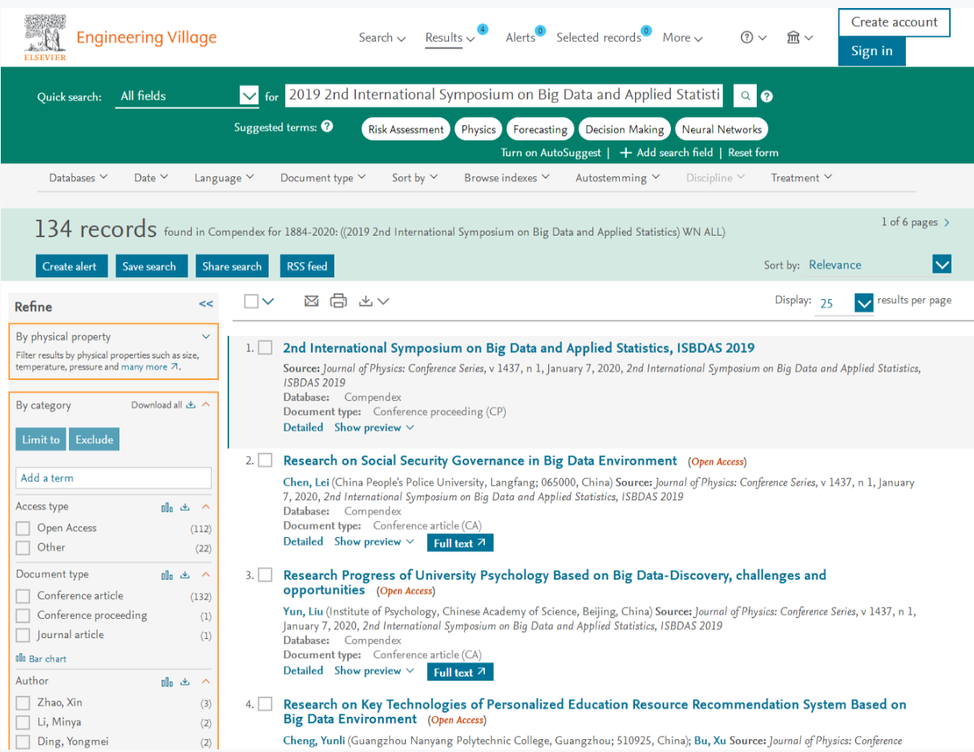Image resolution: width=974 pixels, height=752 pixels.
Task: Select author Li, Minya checkbox
Action: (x=23, y=722)
